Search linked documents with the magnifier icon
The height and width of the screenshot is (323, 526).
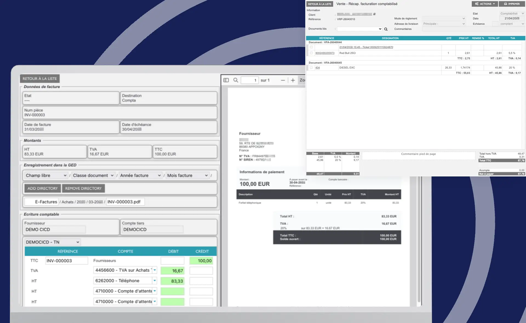386,29
